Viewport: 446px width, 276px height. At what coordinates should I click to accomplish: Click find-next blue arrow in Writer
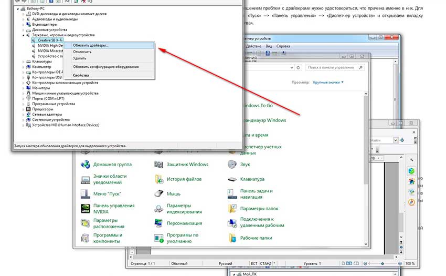(402, 140)
